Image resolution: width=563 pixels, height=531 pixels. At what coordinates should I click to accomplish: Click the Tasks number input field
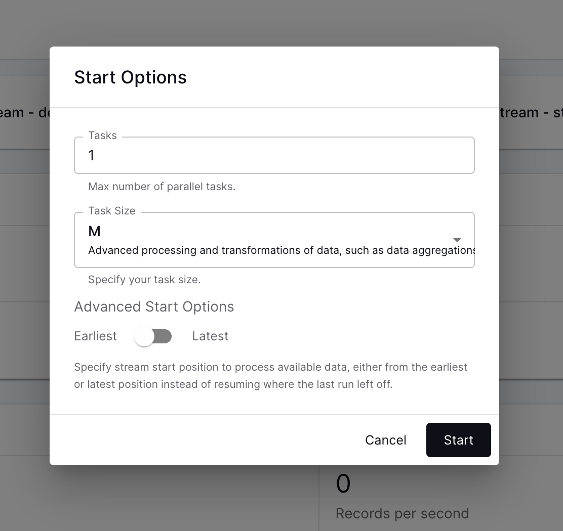pyautogui.click(x=274, y=155)
